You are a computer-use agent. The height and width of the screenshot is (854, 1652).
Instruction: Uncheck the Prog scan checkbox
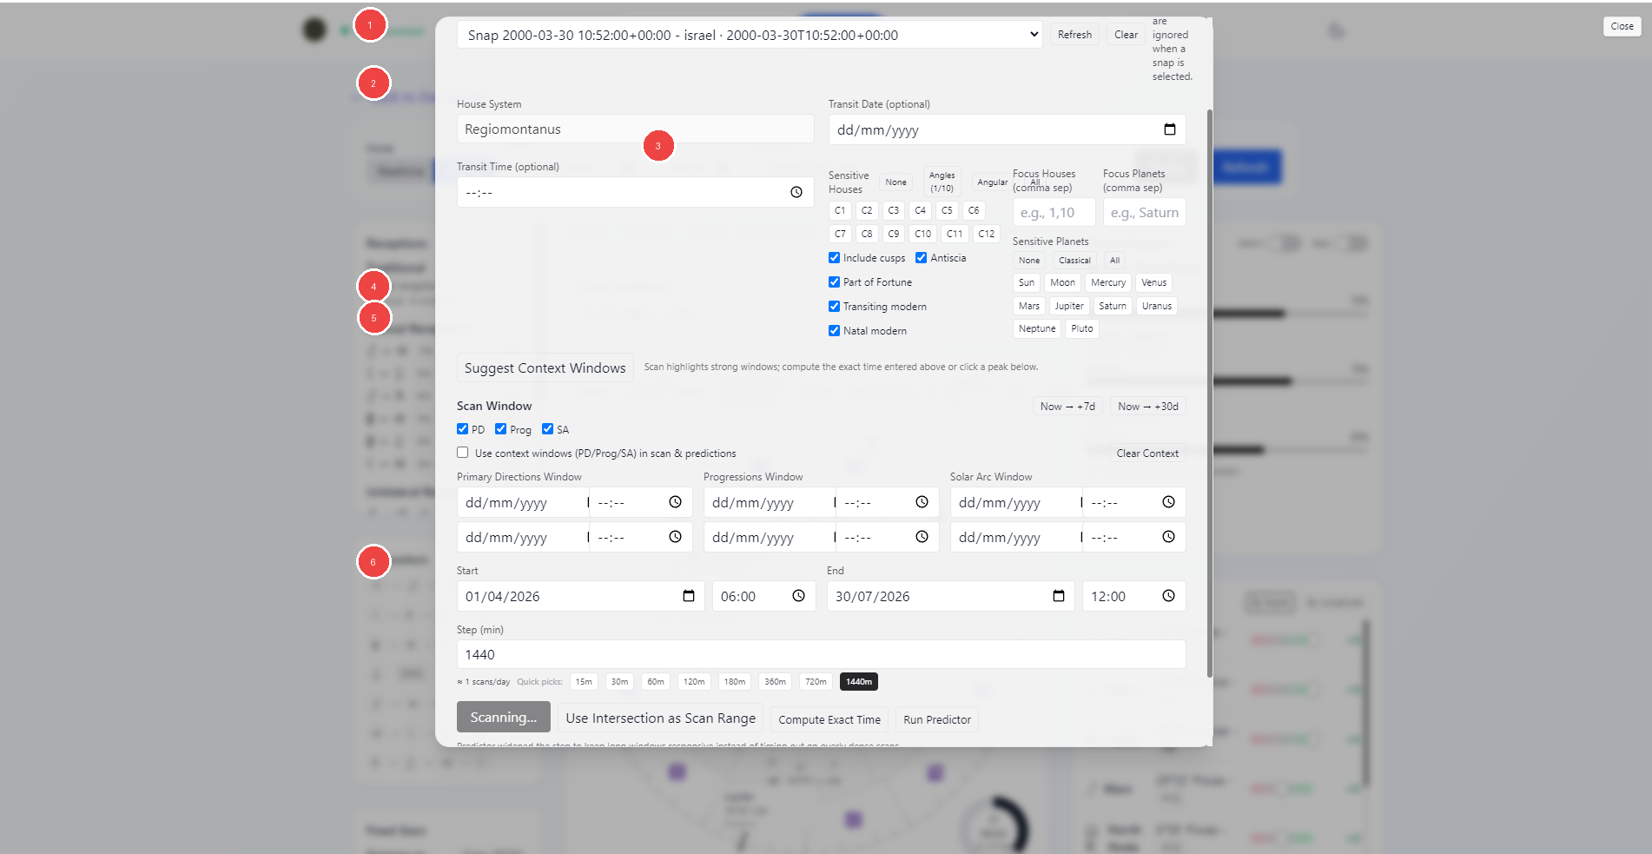pyautogui.click(x=500, y=428)
